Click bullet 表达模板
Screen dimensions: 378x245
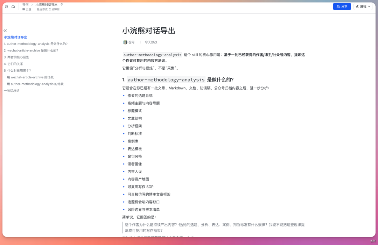(135, 149)
